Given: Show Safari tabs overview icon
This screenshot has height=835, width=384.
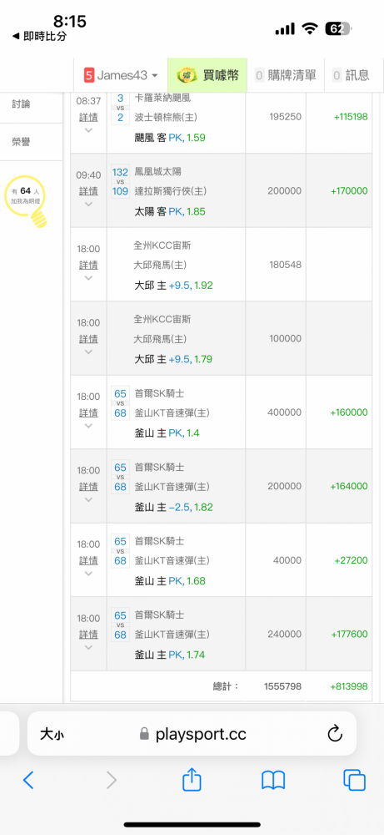Looking at the screenshot, I should (x=354, y=780).
